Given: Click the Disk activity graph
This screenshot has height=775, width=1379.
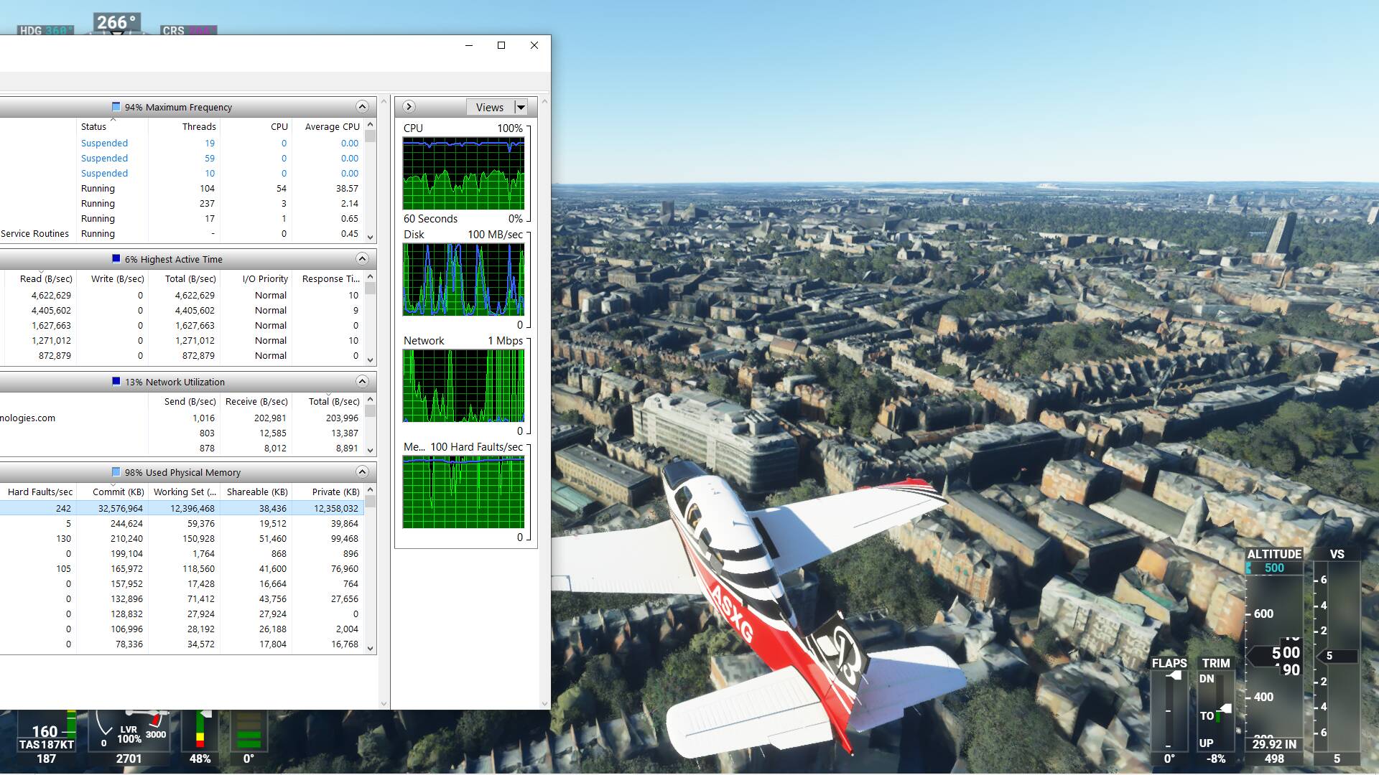Looking at the screenshot, I should 463,279.
